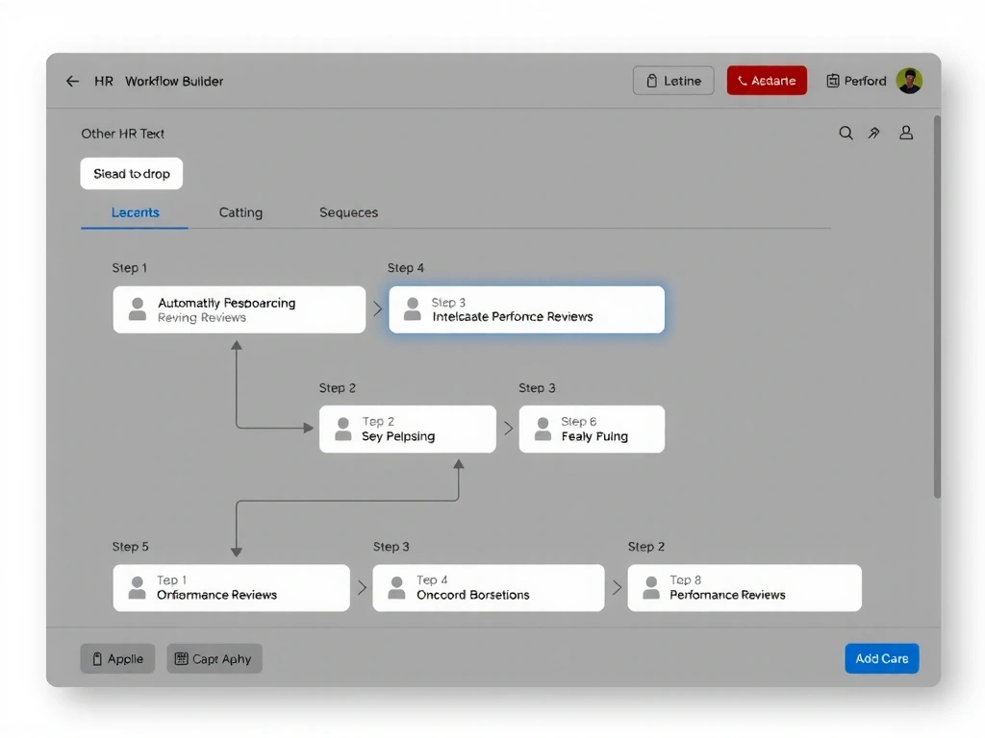Click the clipboard icon next to Perford label

(833, 81)
